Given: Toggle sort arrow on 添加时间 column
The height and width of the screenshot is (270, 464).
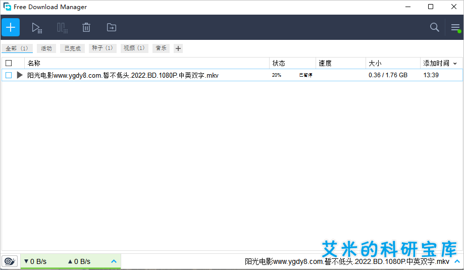Looking at the screenshot, I should pyautogui.click(x=455, y=63).
